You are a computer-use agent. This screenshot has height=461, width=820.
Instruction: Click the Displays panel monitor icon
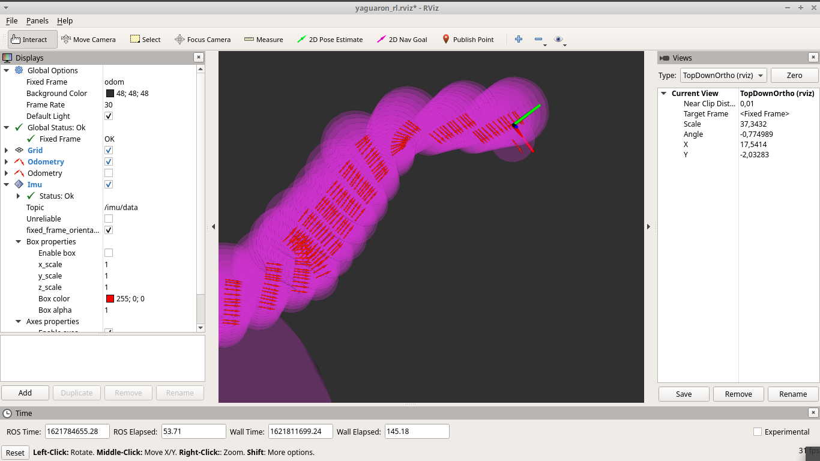(x=8, y=58)
